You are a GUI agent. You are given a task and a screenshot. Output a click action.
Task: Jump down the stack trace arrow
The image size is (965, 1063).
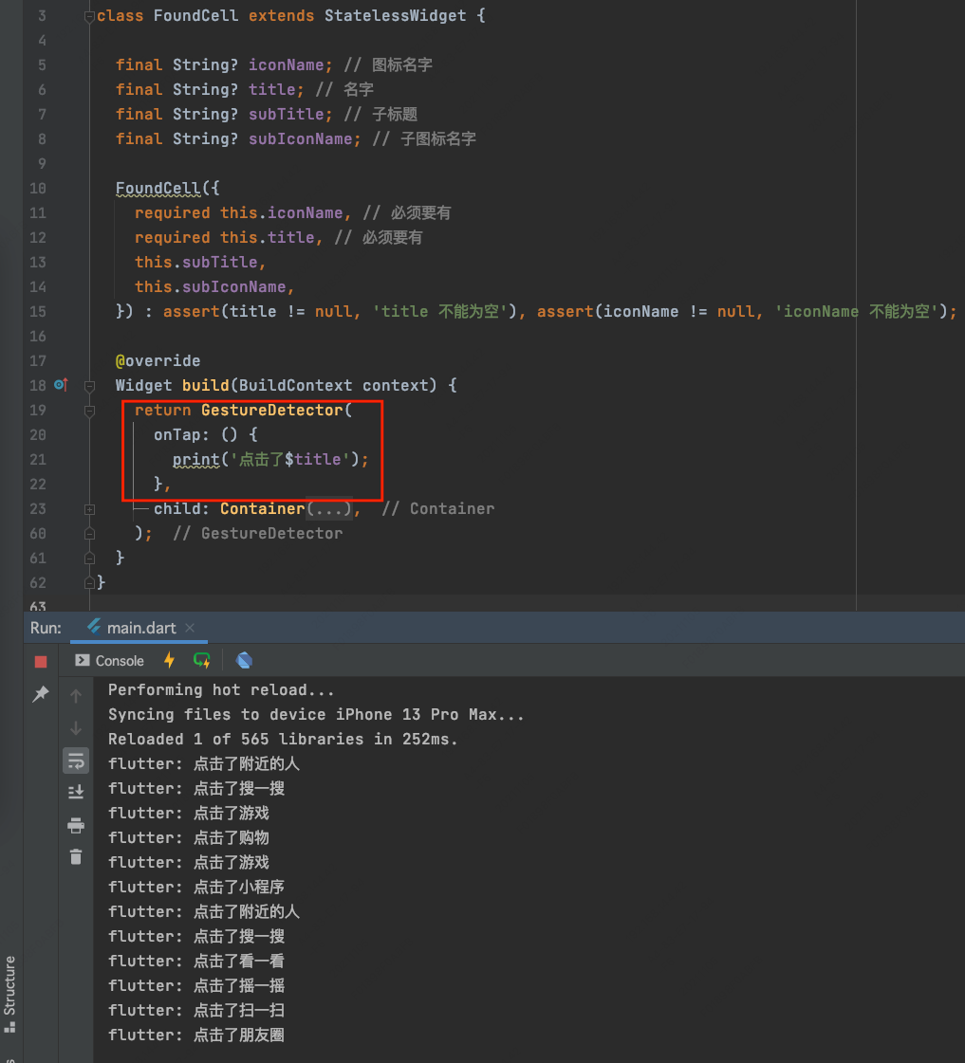(x=76, y=728)
